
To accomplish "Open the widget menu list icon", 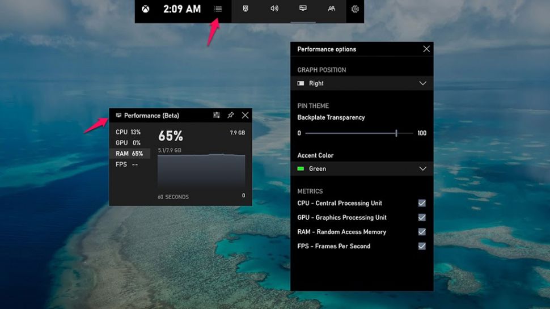I will 218,9.
